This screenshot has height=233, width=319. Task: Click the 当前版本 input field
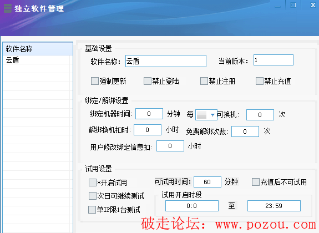(274, 60)
